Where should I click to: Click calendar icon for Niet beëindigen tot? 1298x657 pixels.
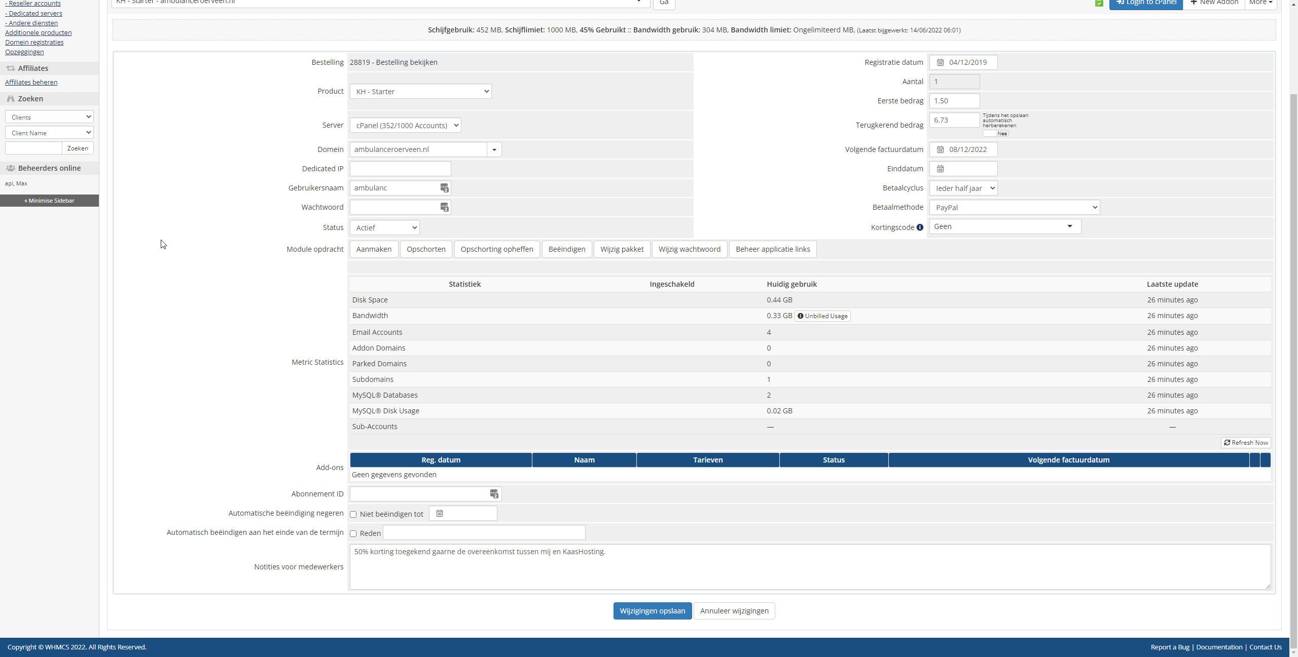(440, 514)
